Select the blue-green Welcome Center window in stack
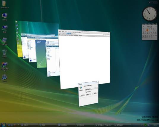Screen dimensions: 159x127 tap(41, 54)
